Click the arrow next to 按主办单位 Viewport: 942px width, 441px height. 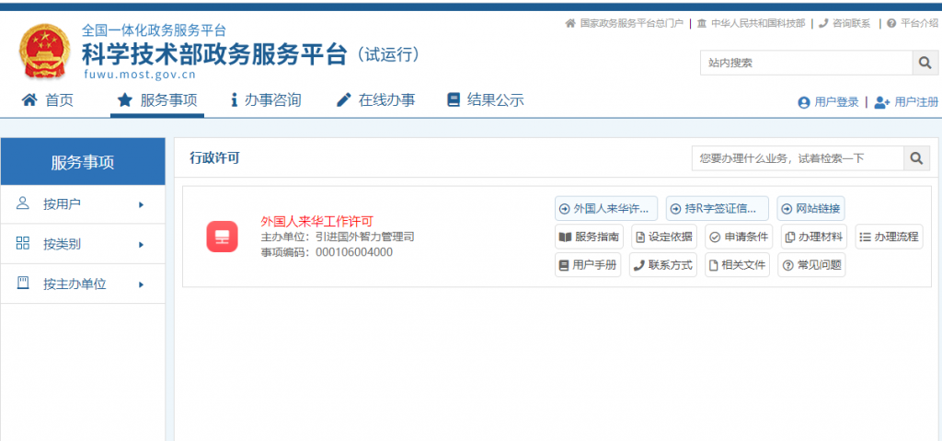141,284
